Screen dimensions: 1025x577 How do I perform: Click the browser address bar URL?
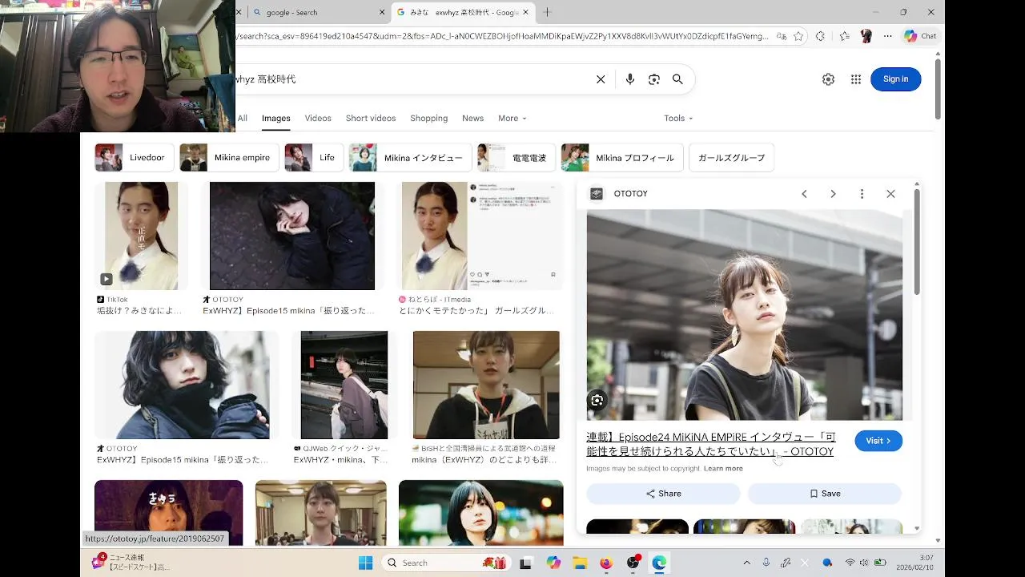coord(503,36)
